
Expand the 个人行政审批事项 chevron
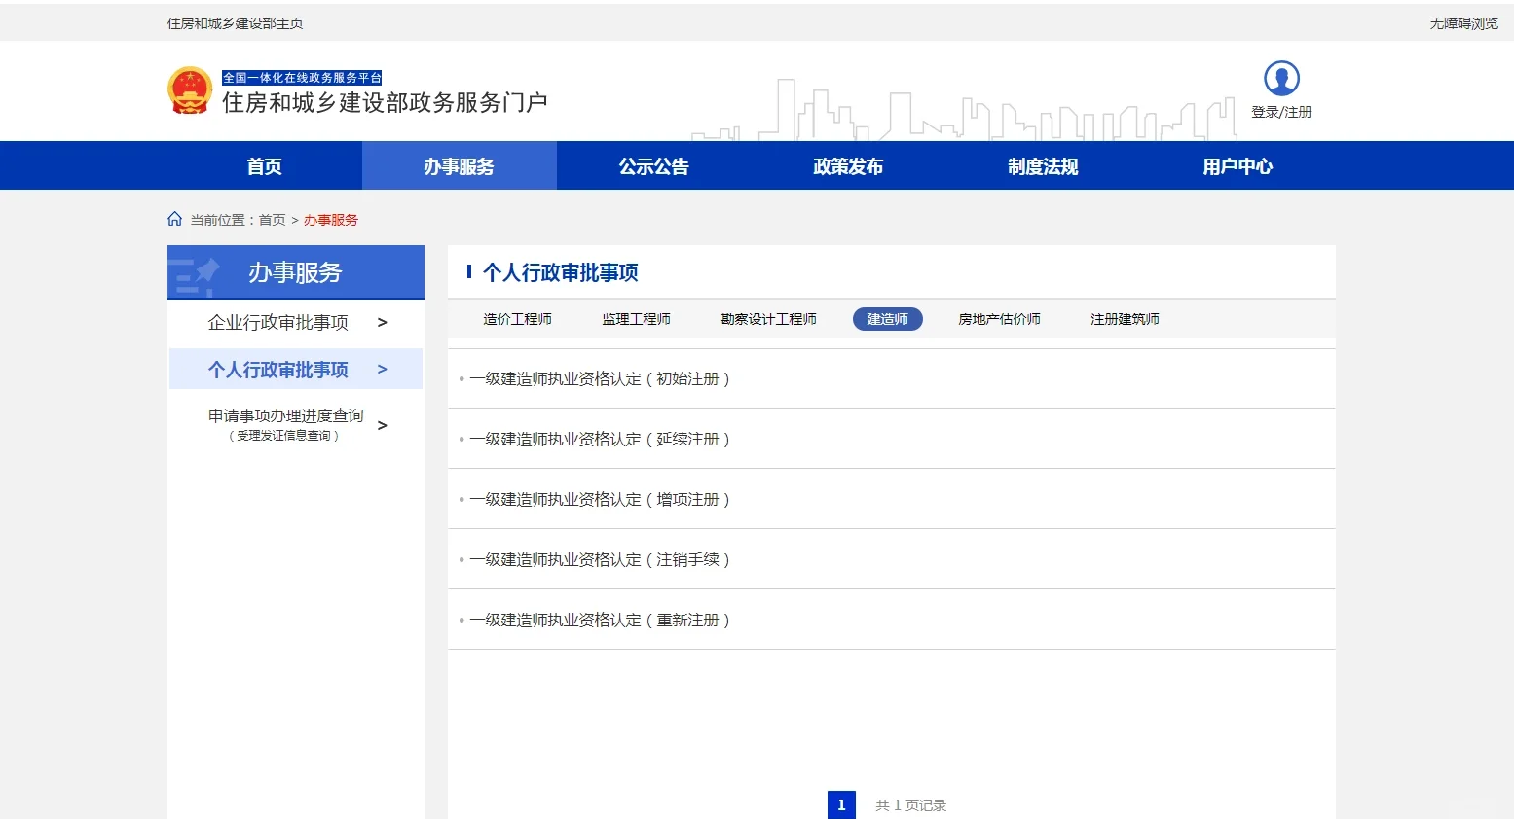pos(382,369)
